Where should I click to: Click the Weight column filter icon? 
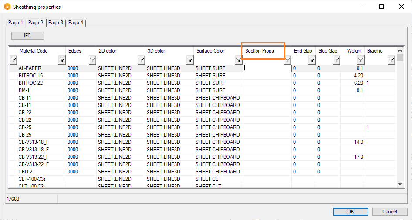point(361,60)
